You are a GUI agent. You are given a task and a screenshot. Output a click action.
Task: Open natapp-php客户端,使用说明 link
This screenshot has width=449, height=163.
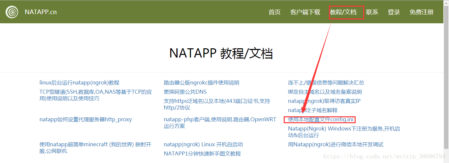[x=220, y=123]
